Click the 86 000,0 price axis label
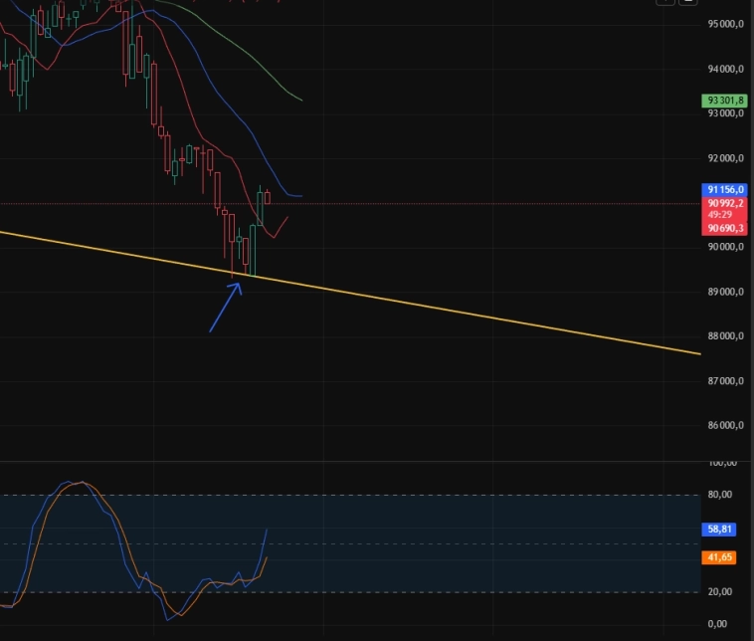Viewport: 754px width, 641px height. 725,425
